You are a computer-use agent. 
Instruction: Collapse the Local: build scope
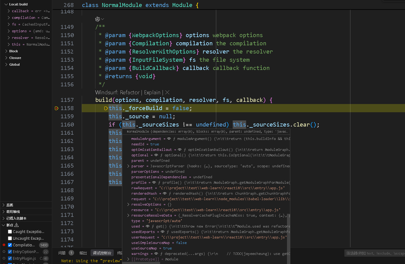(x=6, y=4)
